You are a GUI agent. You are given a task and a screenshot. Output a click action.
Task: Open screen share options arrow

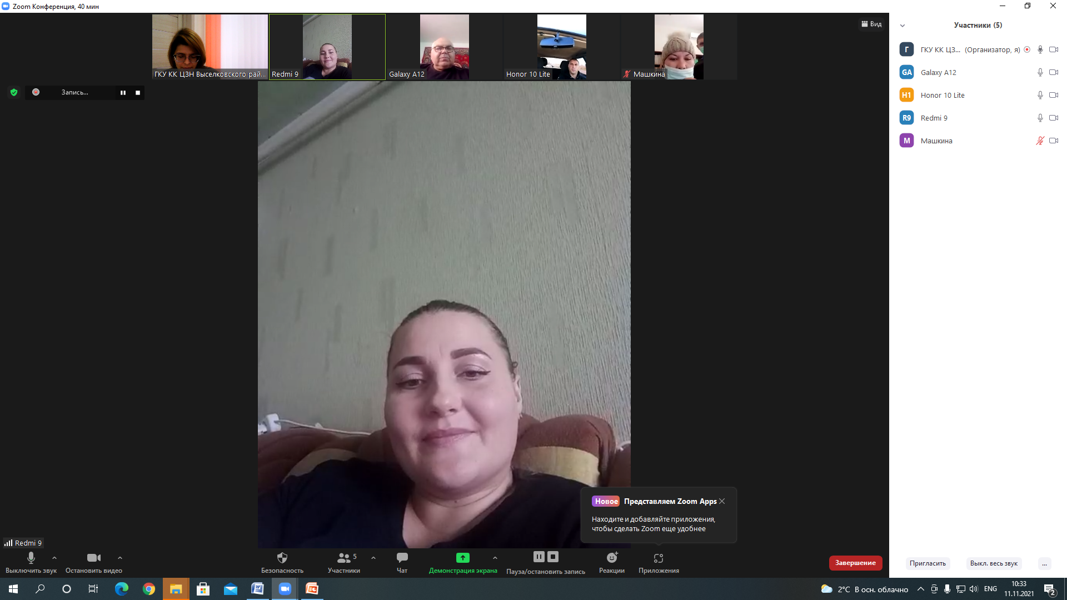[495, 558]
